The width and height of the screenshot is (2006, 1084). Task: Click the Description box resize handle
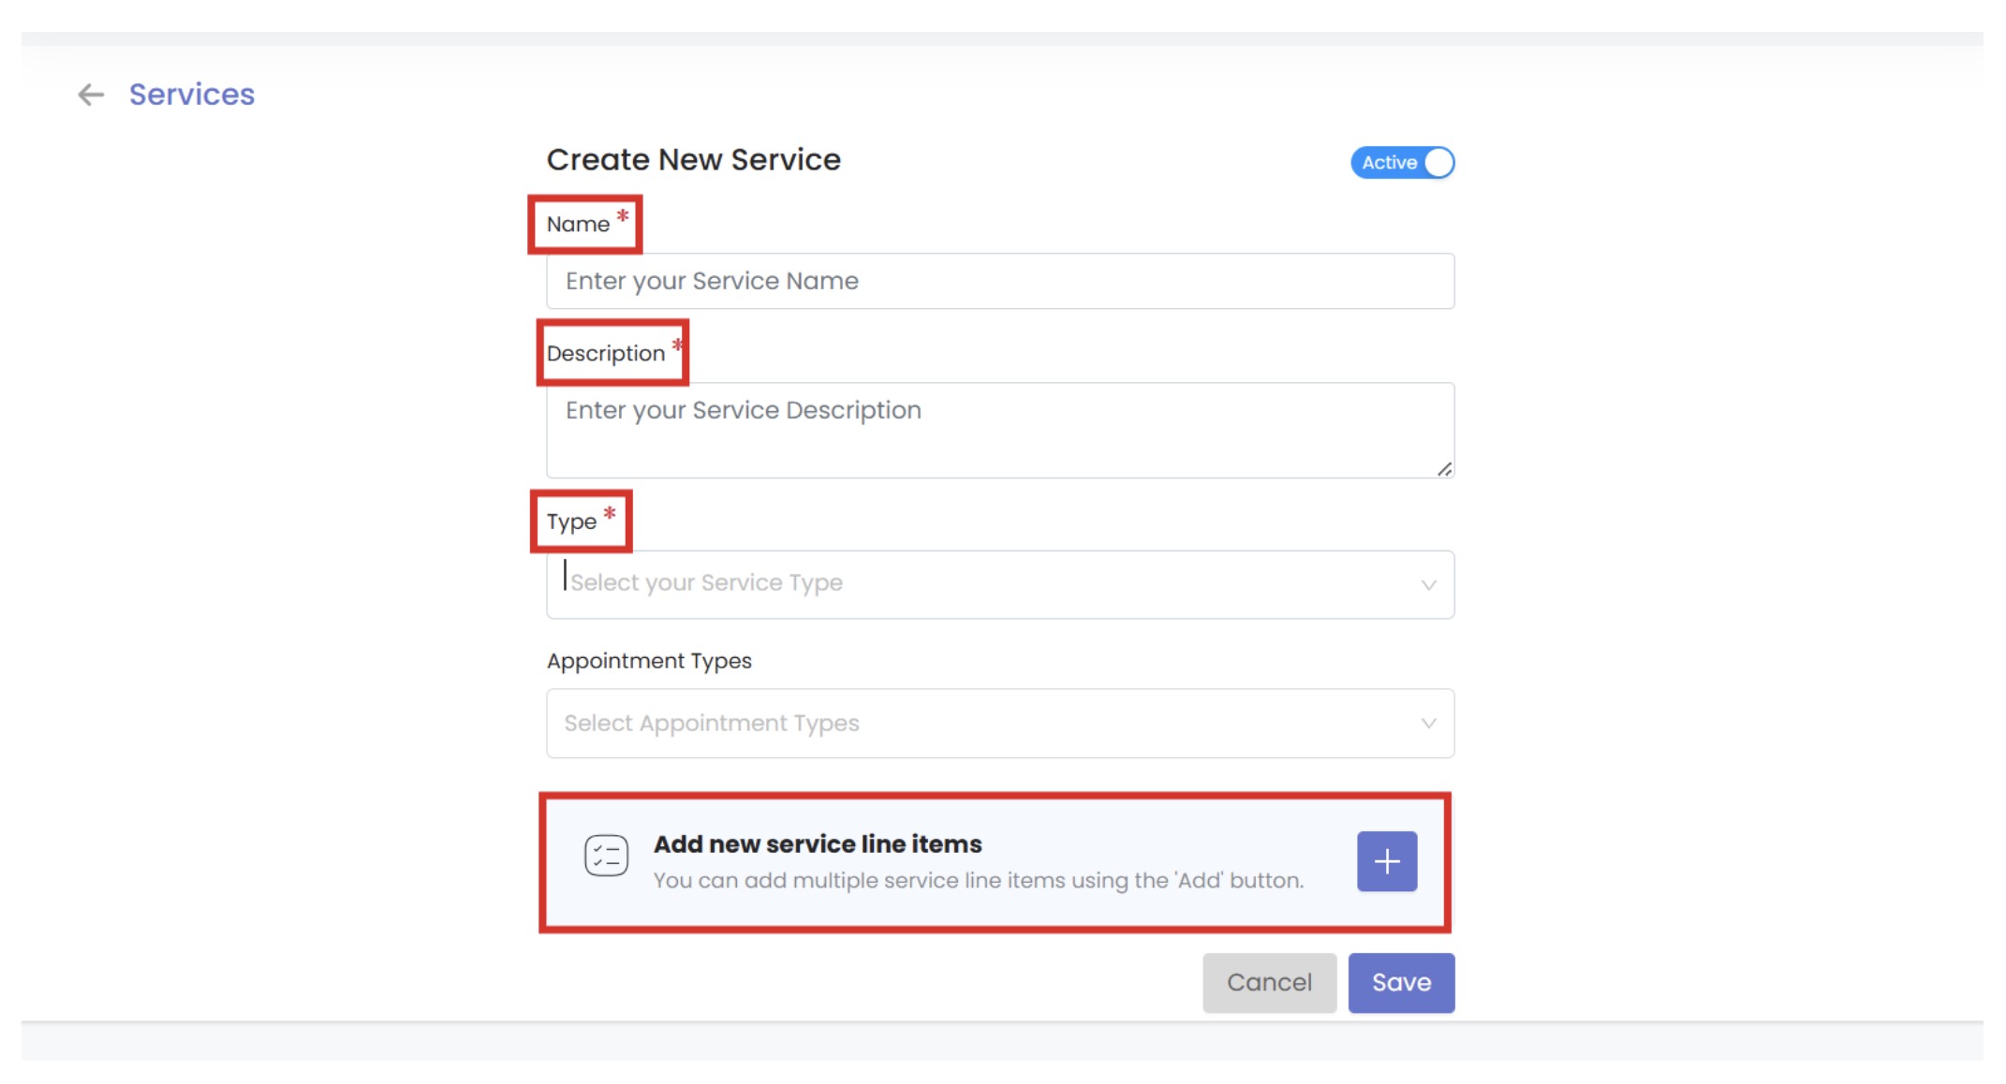(1444, 469)
